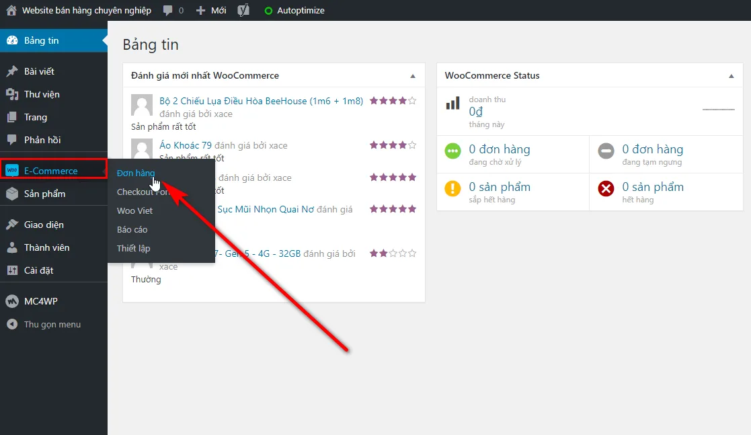
Task: Open Thành viên menu label
Action: pyautogui.click(x=47, y=247)
